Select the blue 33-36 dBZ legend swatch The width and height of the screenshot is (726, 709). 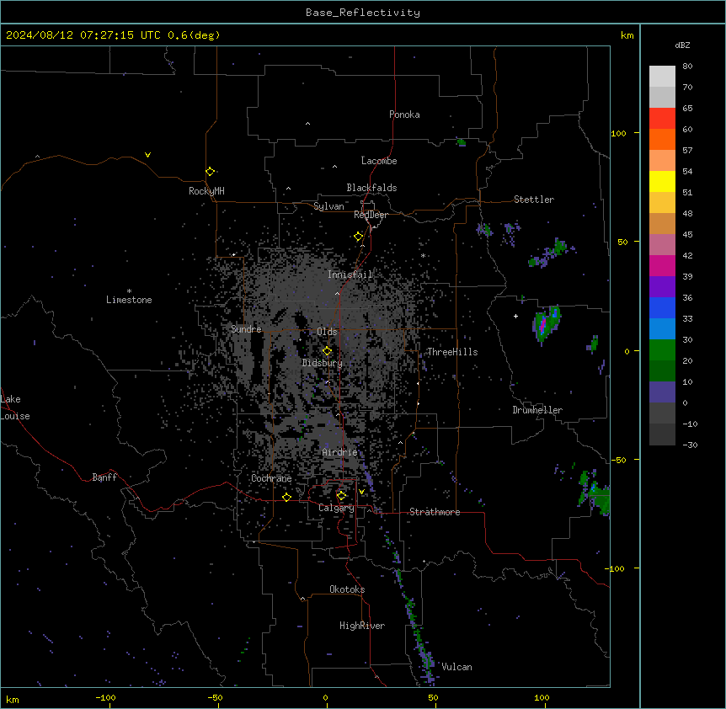pyautogui.click(x=662, y=307)
